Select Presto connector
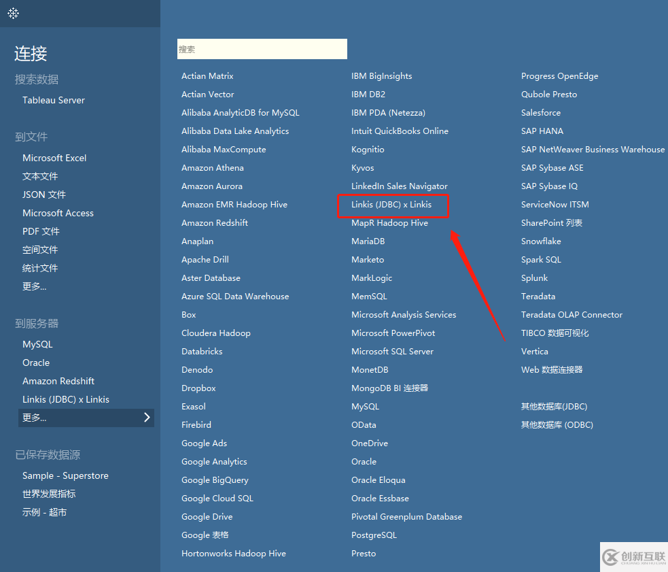The height and width of the screenshot is (572, 668). tap(364, 554)
